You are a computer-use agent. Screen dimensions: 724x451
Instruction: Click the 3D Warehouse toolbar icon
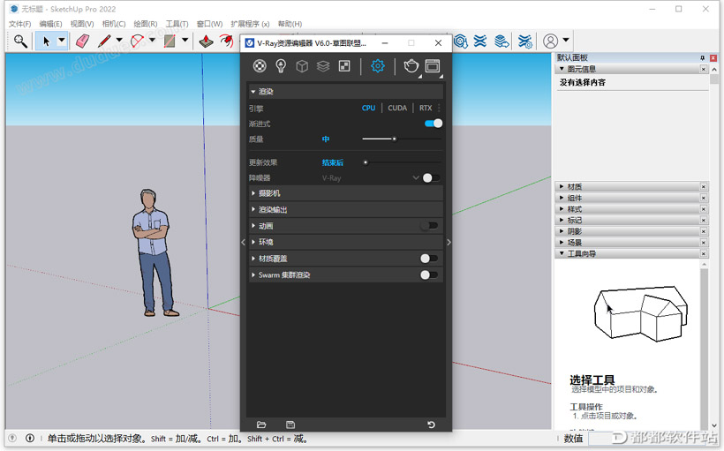[460, 41]
